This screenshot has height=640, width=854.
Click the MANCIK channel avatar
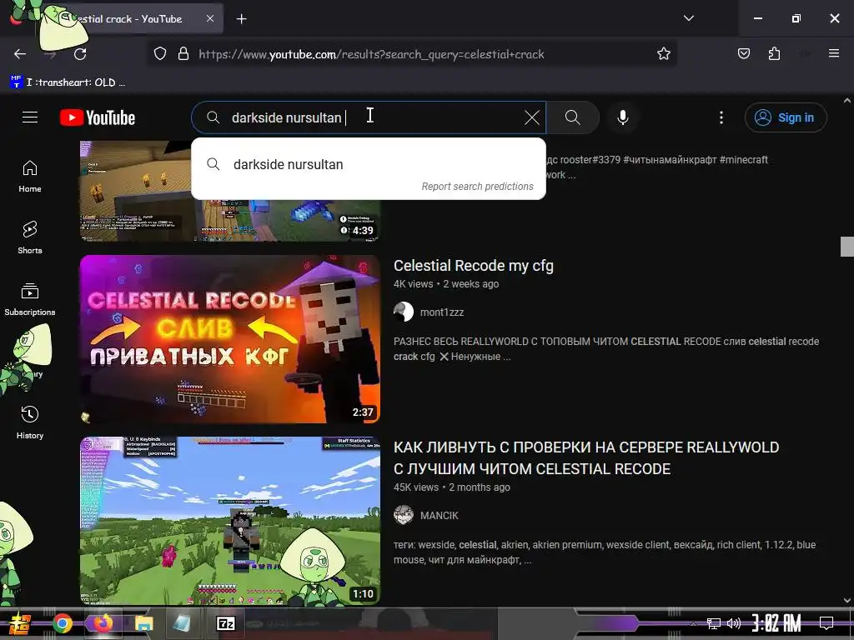point(404,515)
